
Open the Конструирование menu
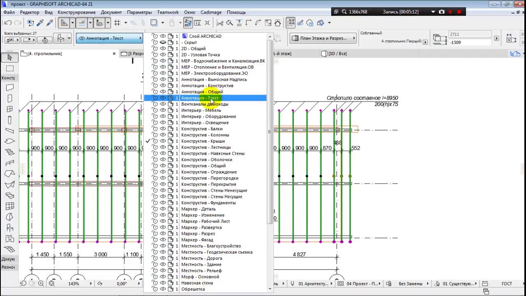tap(76, 12)
